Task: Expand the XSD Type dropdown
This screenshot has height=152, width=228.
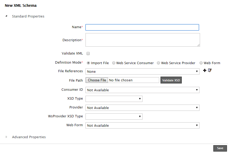Action: click(114, 99)
